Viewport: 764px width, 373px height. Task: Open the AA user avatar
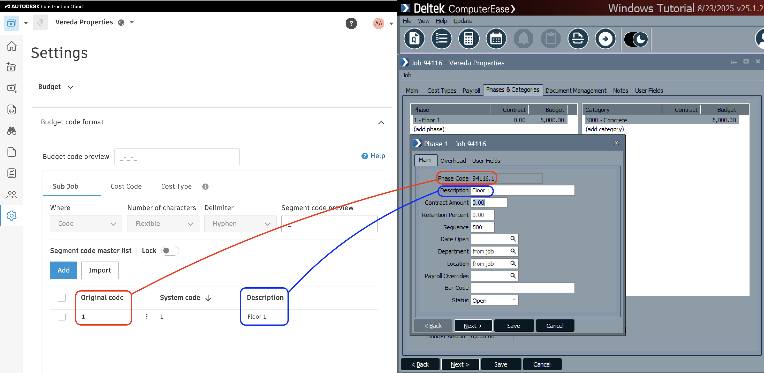tap(379, 23)
